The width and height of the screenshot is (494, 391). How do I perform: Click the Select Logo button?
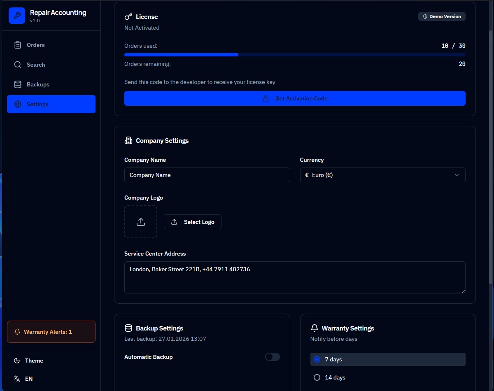coord(192,221)
